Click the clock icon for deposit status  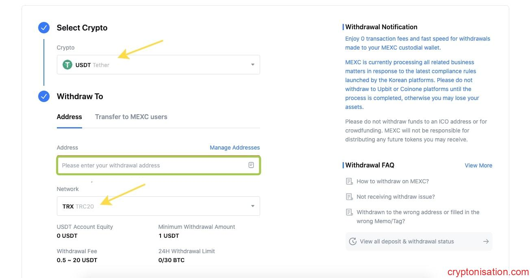click(353, 241)
